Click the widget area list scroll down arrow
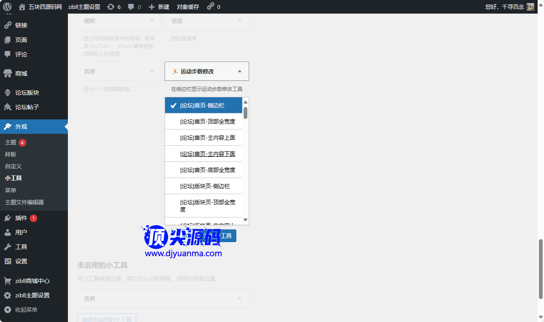This screenshot has width=544, height=322. 245,220
